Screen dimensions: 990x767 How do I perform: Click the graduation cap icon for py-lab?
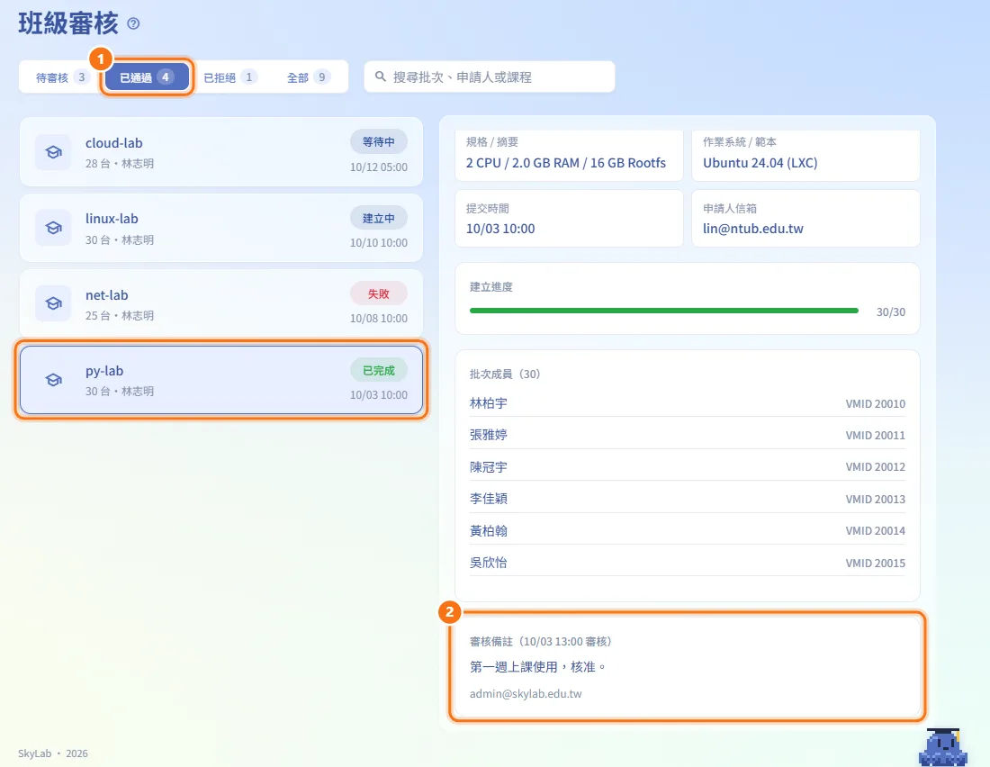coord(54,379)
